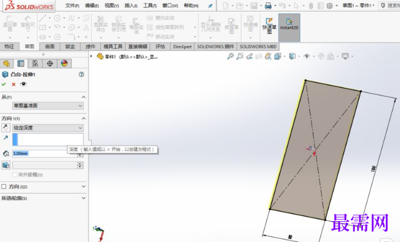Expand the 方向 2 section
The image size is (400, 242).
[84, 187]
